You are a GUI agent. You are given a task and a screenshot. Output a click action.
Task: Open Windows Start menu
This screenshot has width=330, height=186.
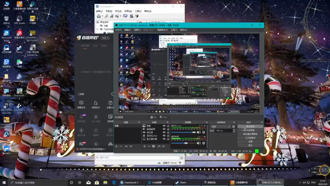click(x=4, y=182)
